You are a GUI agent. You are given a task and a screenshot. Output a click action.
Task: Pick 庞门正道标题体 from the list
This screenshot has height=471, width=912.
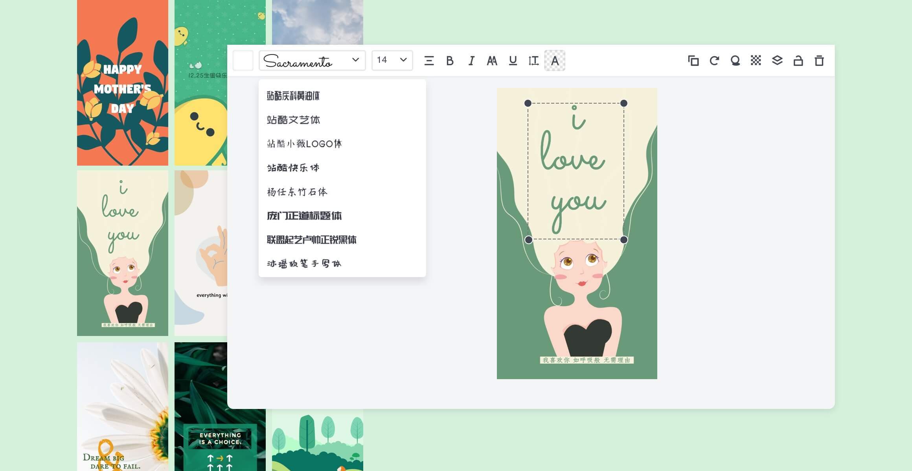coord(303,216)
